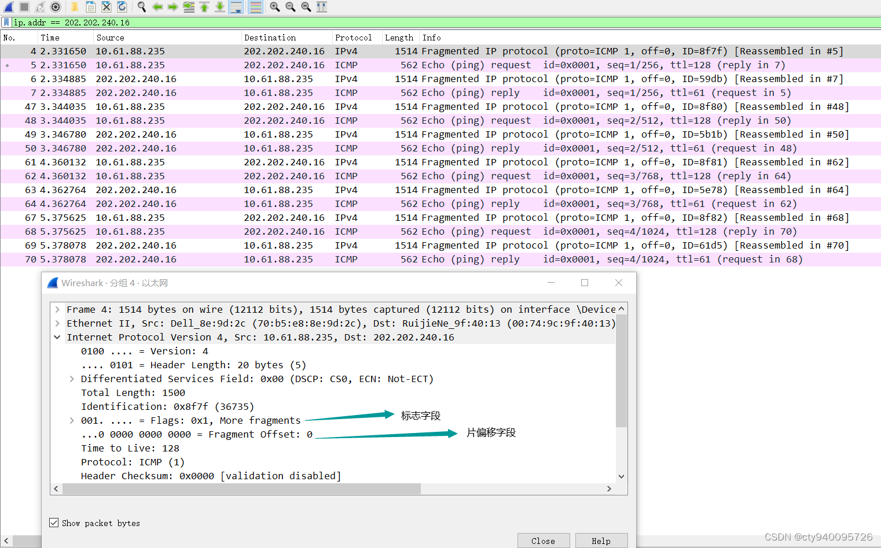The width and height of the screenshot is (881, 548).
Task: Expand the Flags 0x1 node
Action: click(72, 421)
